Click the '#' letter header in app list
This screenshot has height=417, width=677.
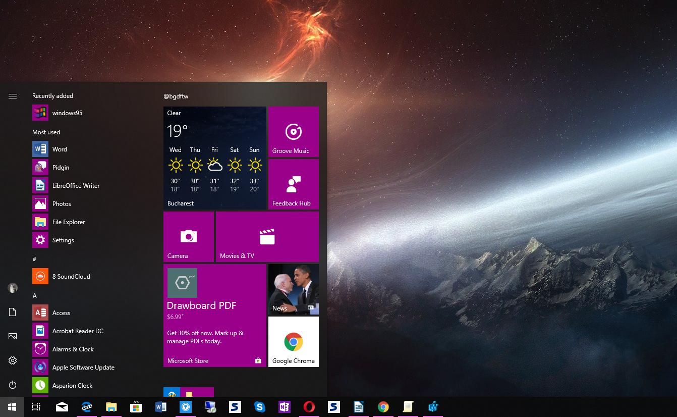click(34, 259)
